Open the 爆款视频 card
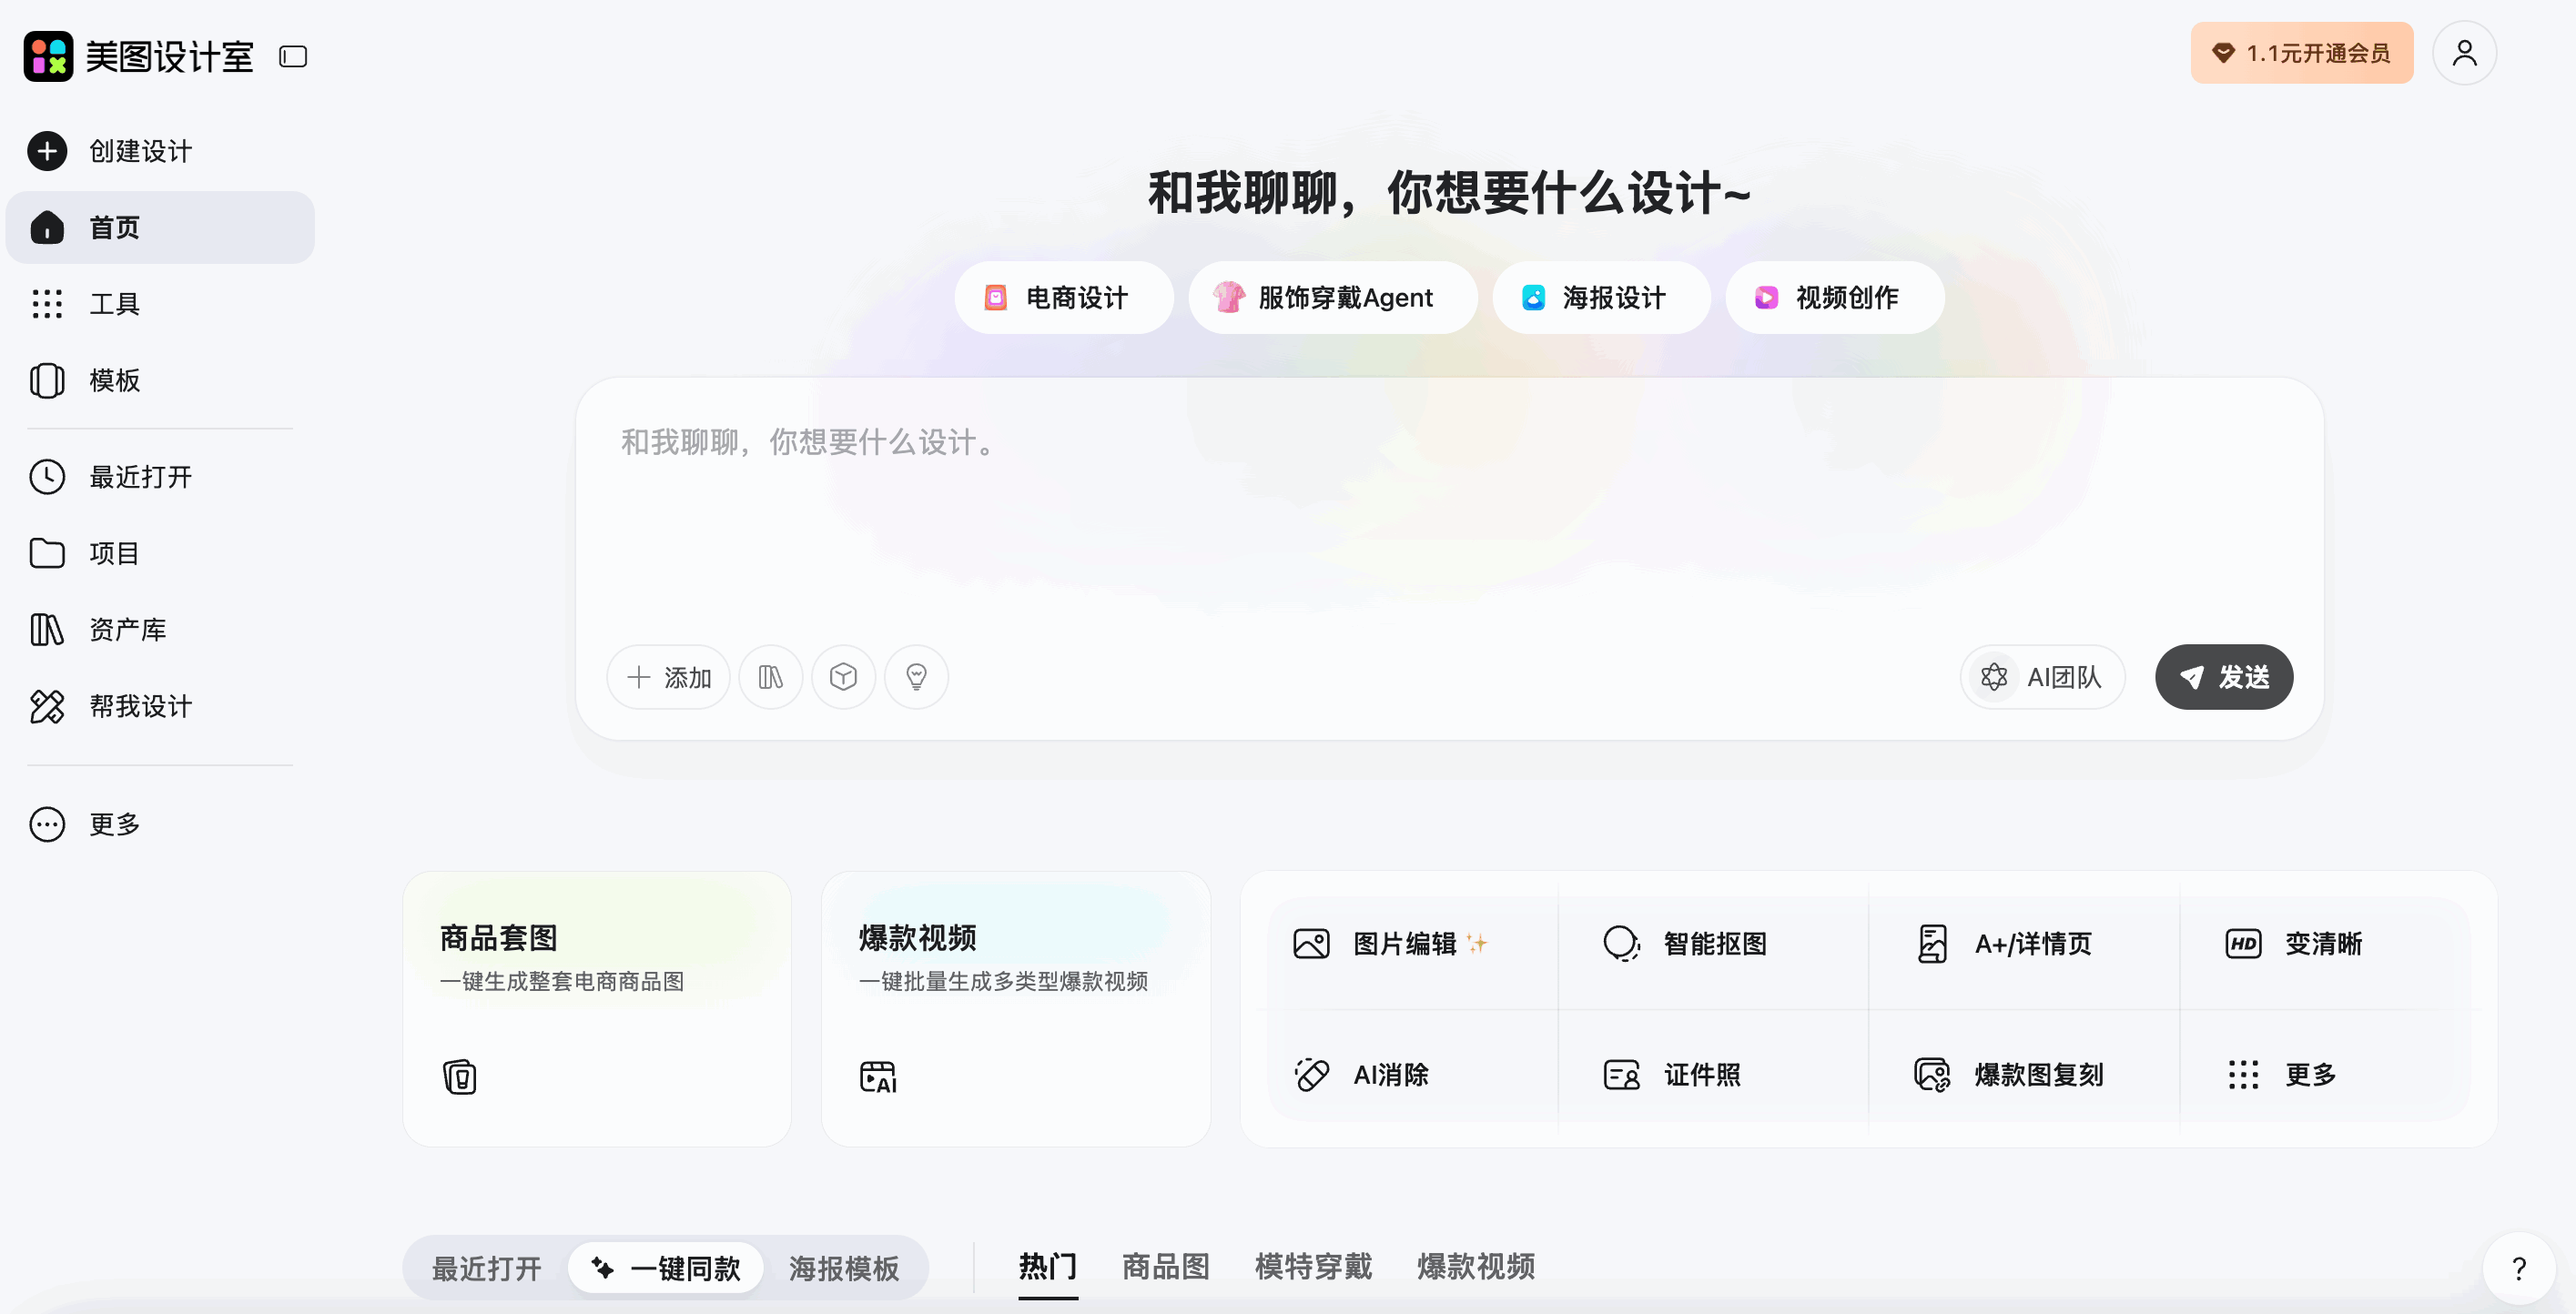The image size is (2576, 1314). click(1015, 1009)
